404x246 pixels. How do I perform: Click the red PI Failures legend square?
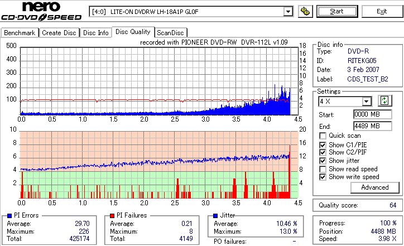tap(112, 215)
